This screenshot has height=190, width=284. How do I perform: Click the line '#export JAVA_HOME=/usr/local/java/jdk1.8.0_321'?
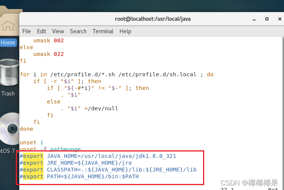98,156
